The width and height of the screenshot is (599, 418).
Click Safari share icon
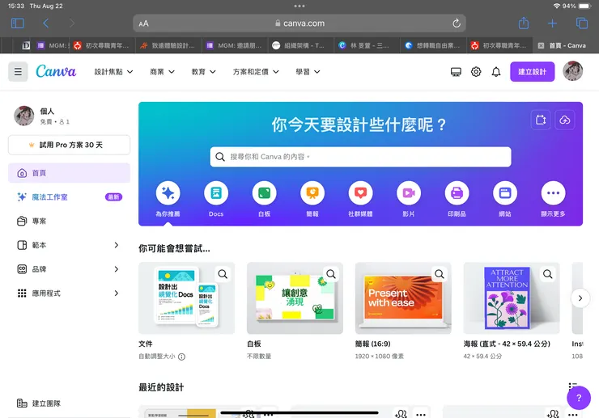[x=524, y=23]
